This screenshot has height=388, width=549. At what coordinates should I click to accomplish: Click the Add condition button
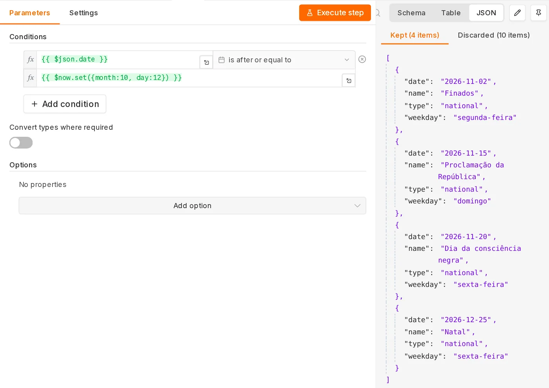[65, 104]
